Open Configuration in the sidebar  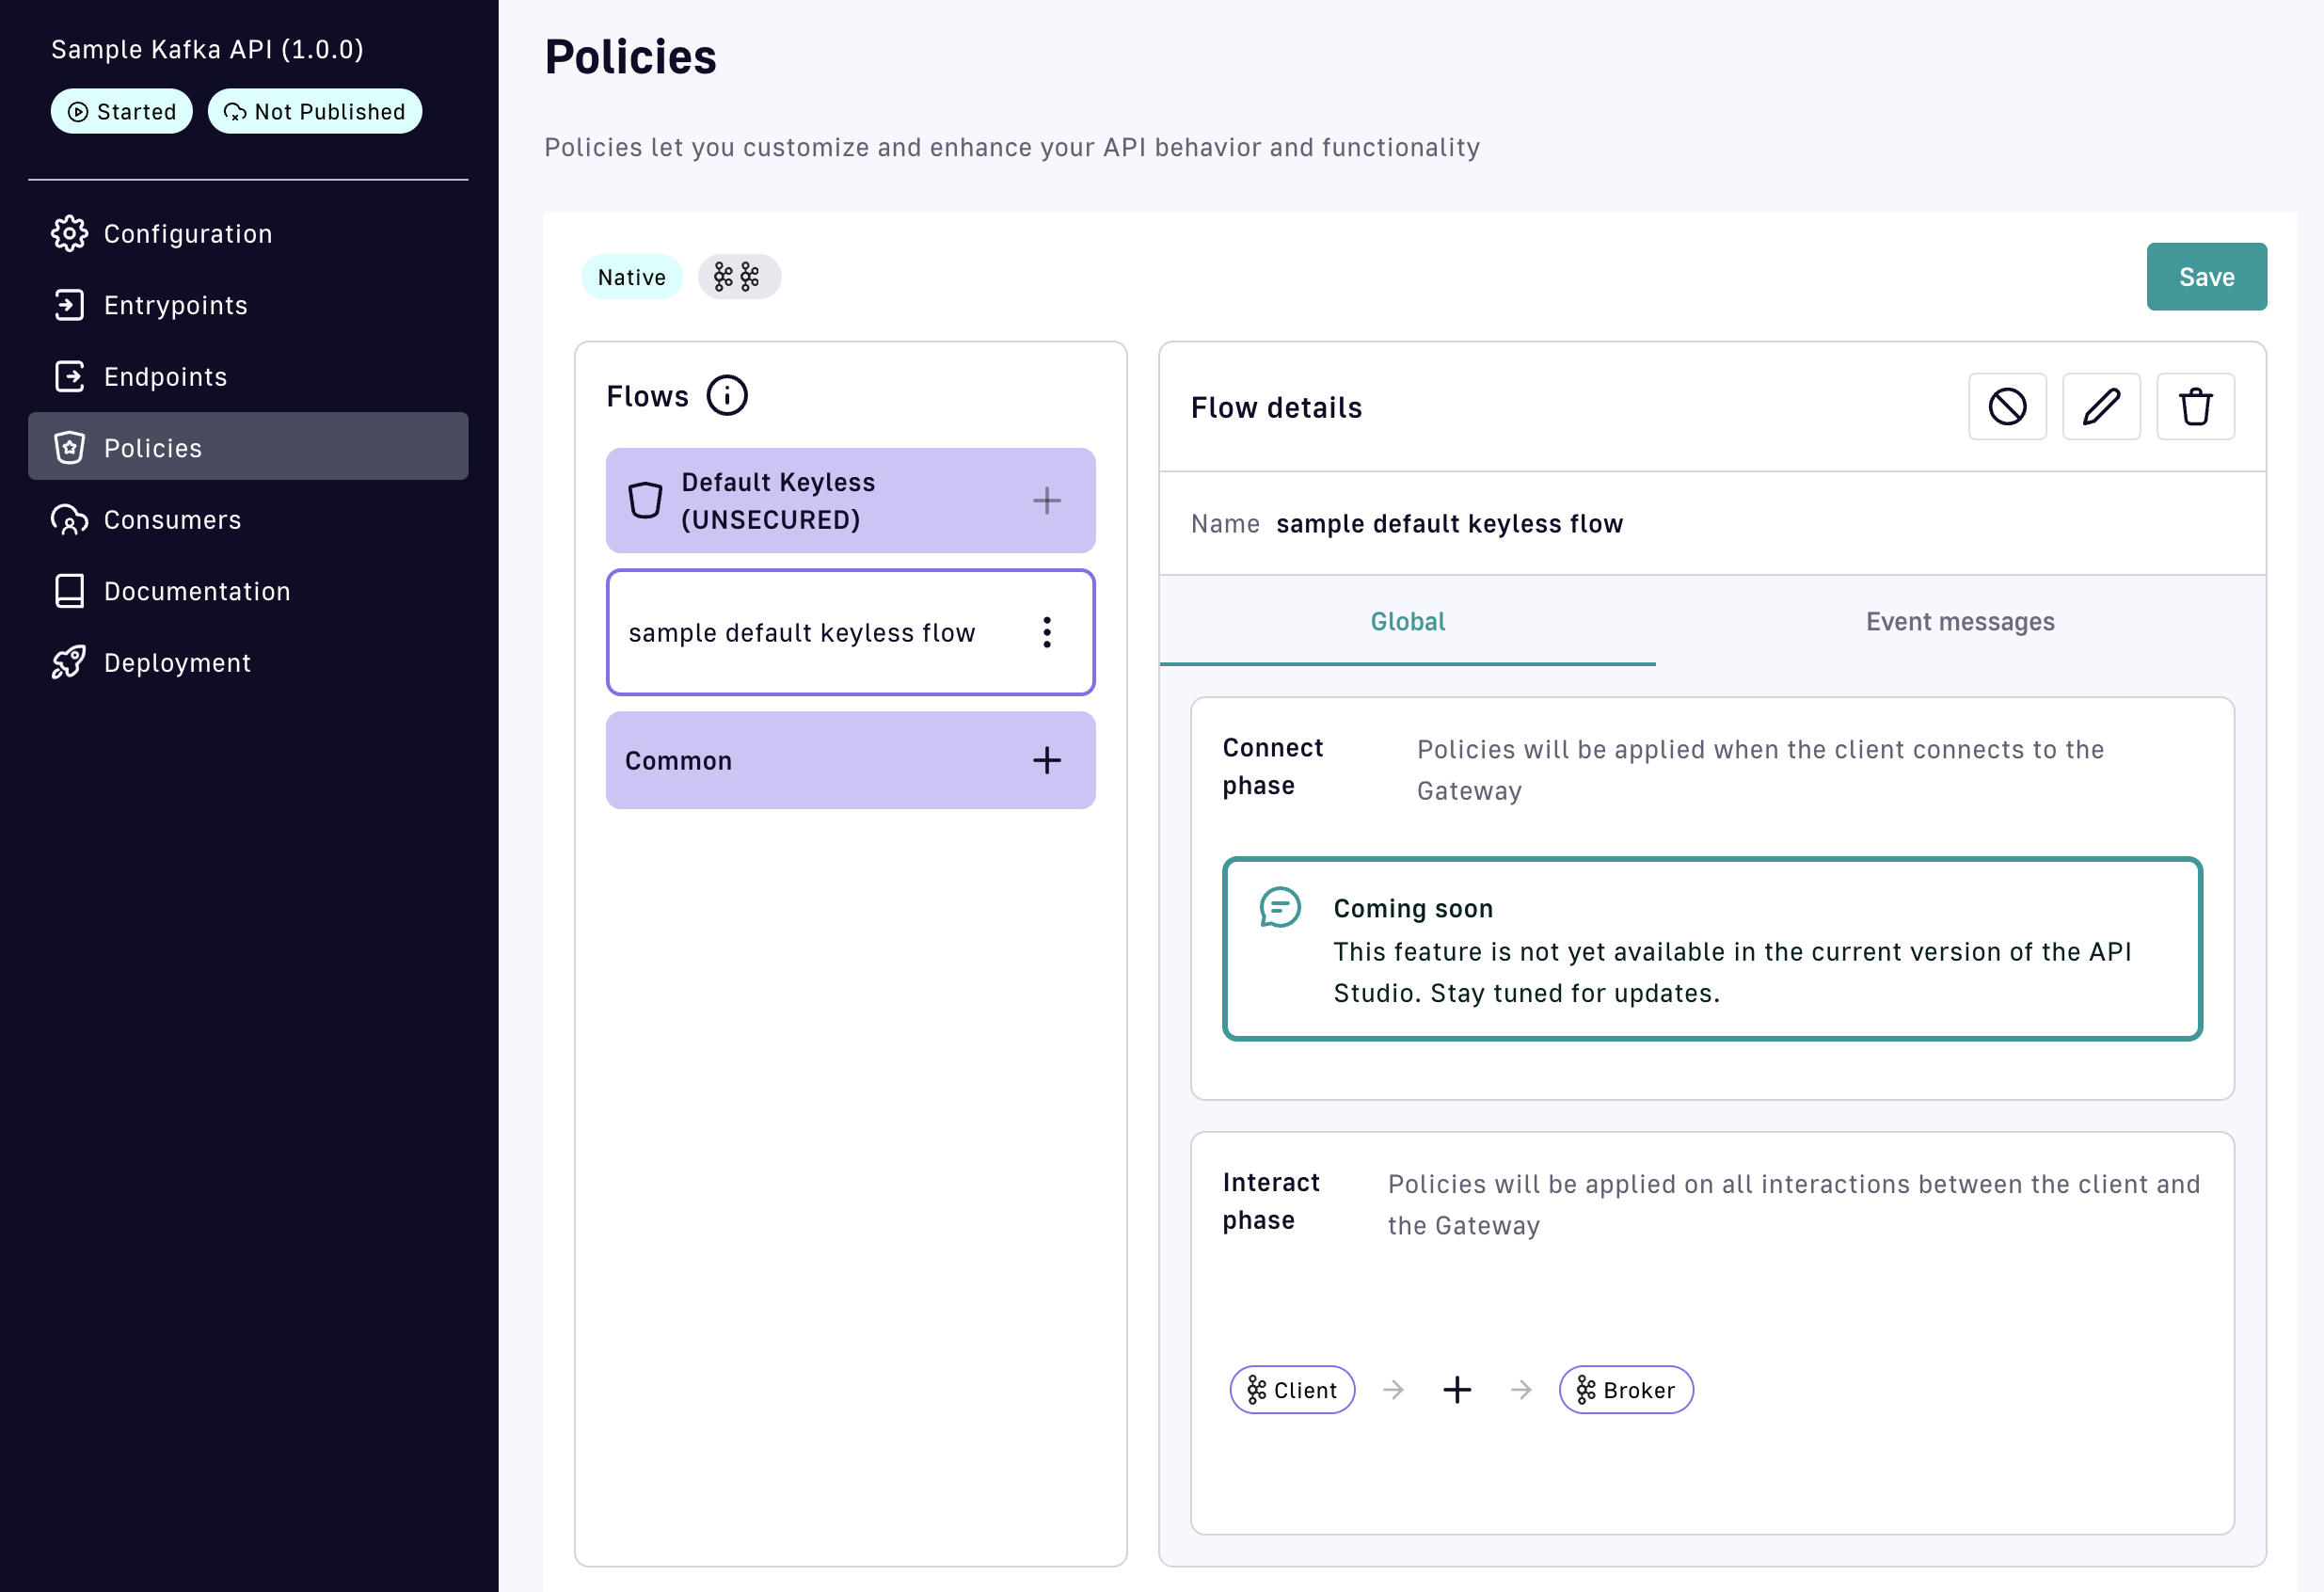(187, 234)
